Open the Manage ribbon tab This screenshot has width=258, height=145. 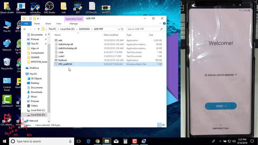click(x=73, y=23)
